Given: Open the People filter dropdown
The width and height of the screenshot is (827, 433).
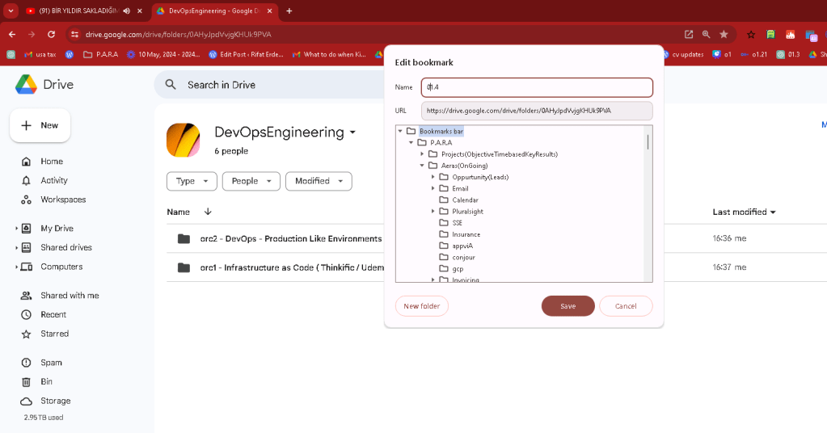Looking at the screenshot, I should (x=251, y=181).
